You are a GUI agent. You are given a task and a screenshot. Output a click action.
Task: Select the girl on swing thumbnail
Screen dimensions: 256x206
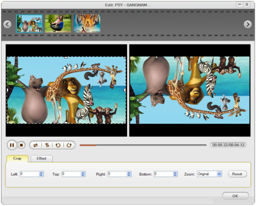tap(58, 24)
